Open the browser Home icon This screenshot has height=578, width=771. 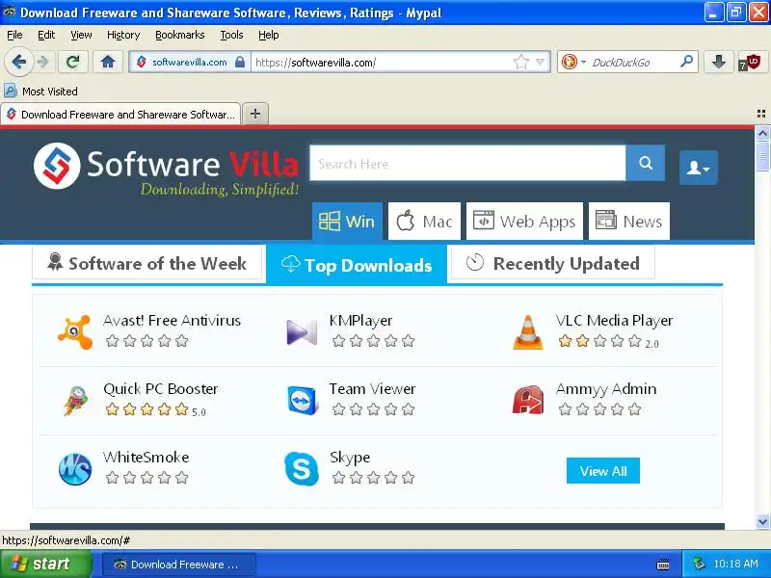[x=108, y=62]
